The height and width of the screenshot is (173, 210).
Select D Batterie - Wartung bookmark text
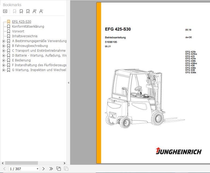coord(39,55)
